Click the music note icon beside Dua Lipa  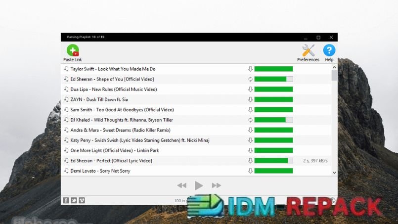[66, 89]
